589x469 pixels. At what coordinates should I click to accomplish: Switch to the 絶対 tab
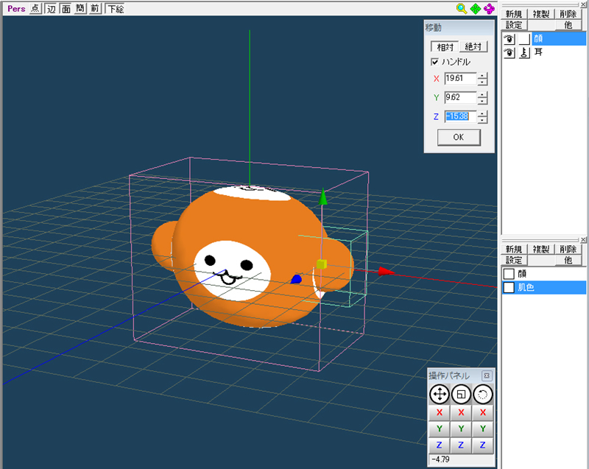pos(473,46)
